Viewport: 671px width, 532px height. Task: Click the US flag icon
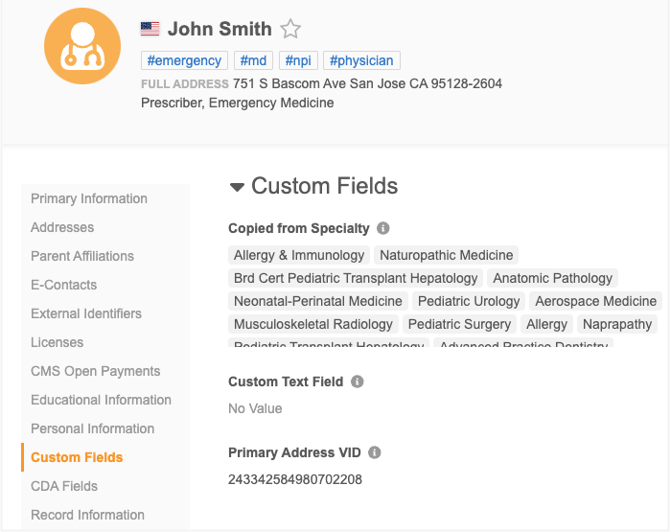pyautogui.click(x=150, y=29)
